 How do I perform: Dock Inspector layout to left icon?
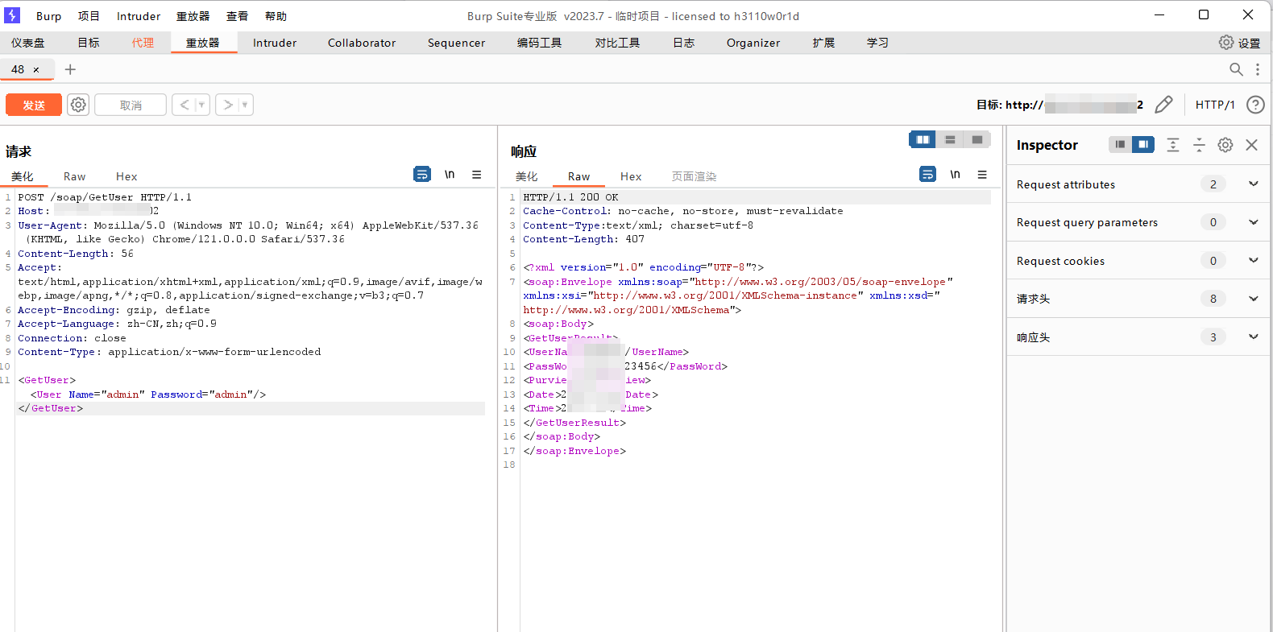pos(1120,144)
